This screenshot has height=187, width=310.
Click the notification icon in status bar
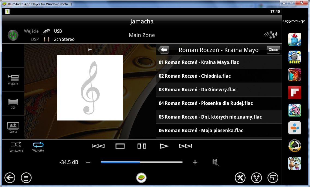pos(7,11)
